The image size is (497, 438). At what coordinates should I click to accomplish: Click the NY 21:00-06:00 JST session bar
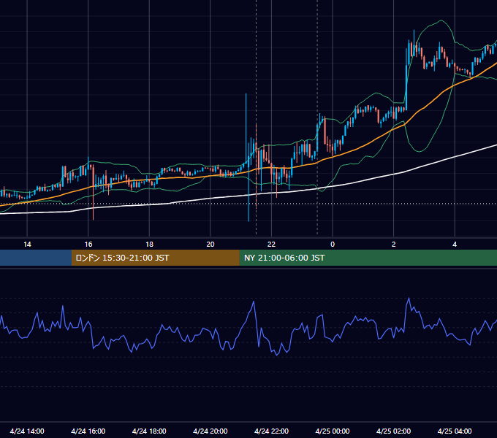(x=368, y=258)
